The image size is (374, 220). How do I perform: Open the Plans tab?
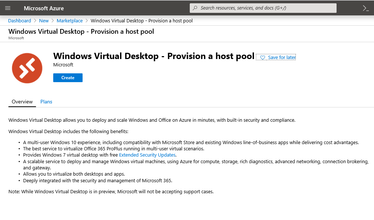tap(46, 102)
